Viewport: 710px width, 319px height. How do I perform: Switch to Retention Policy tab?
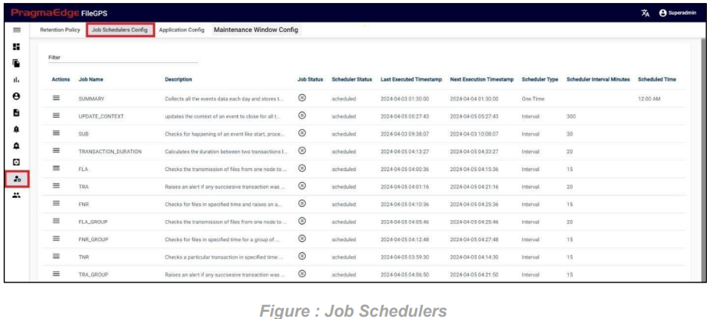[60, 30]
